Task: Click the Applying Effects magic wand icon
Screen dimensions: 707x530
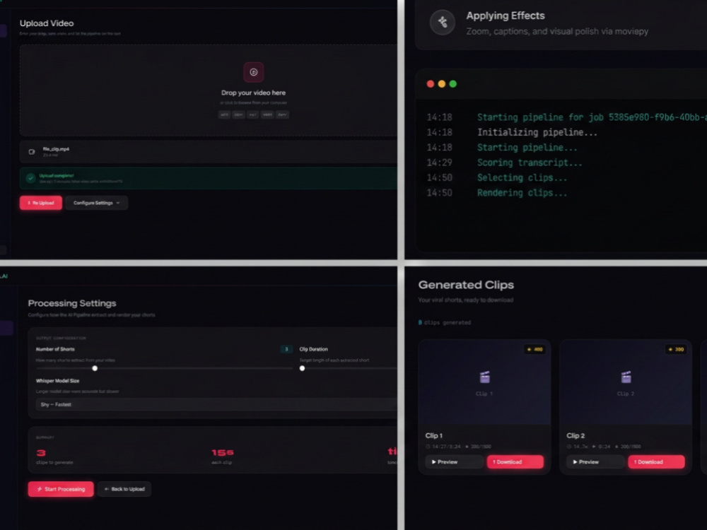Action: 443,22
